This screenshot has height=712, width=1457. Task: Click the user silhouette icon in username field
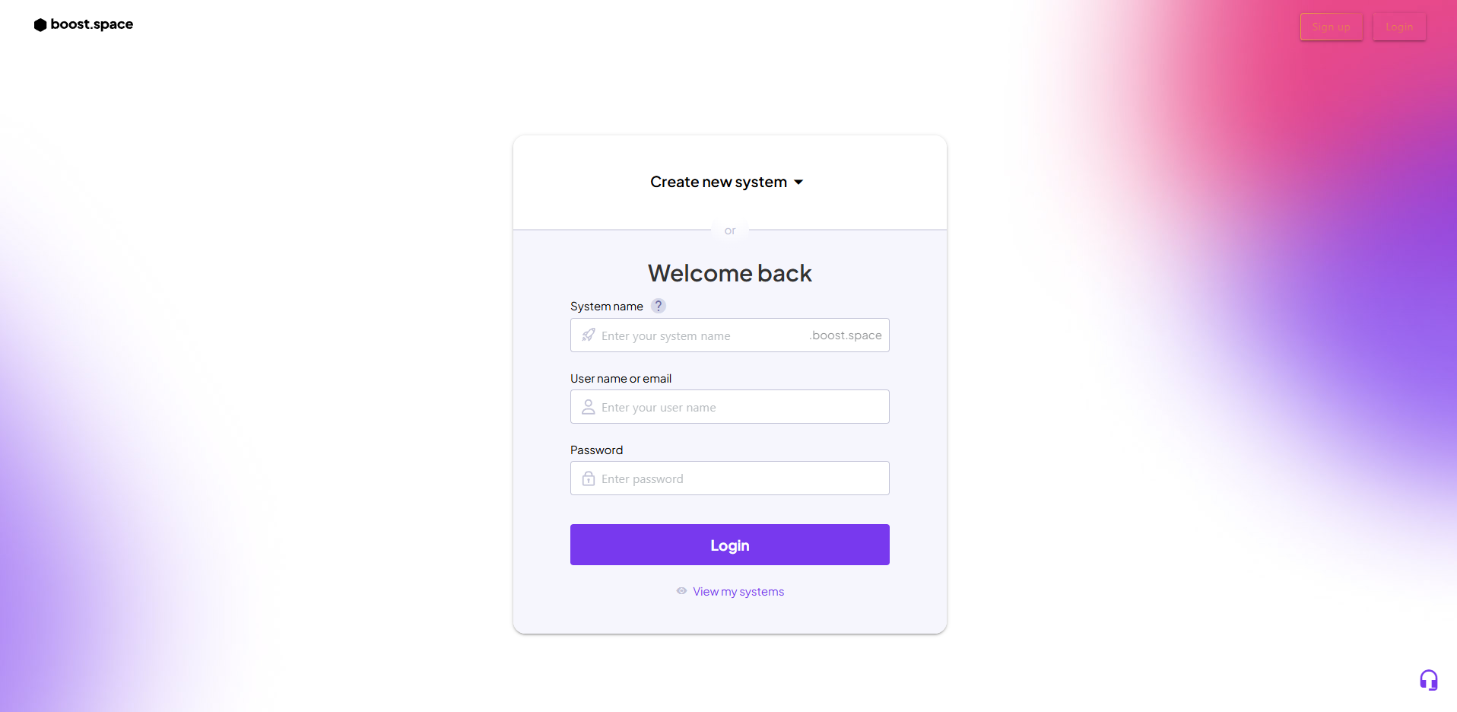tap(589, 407)
